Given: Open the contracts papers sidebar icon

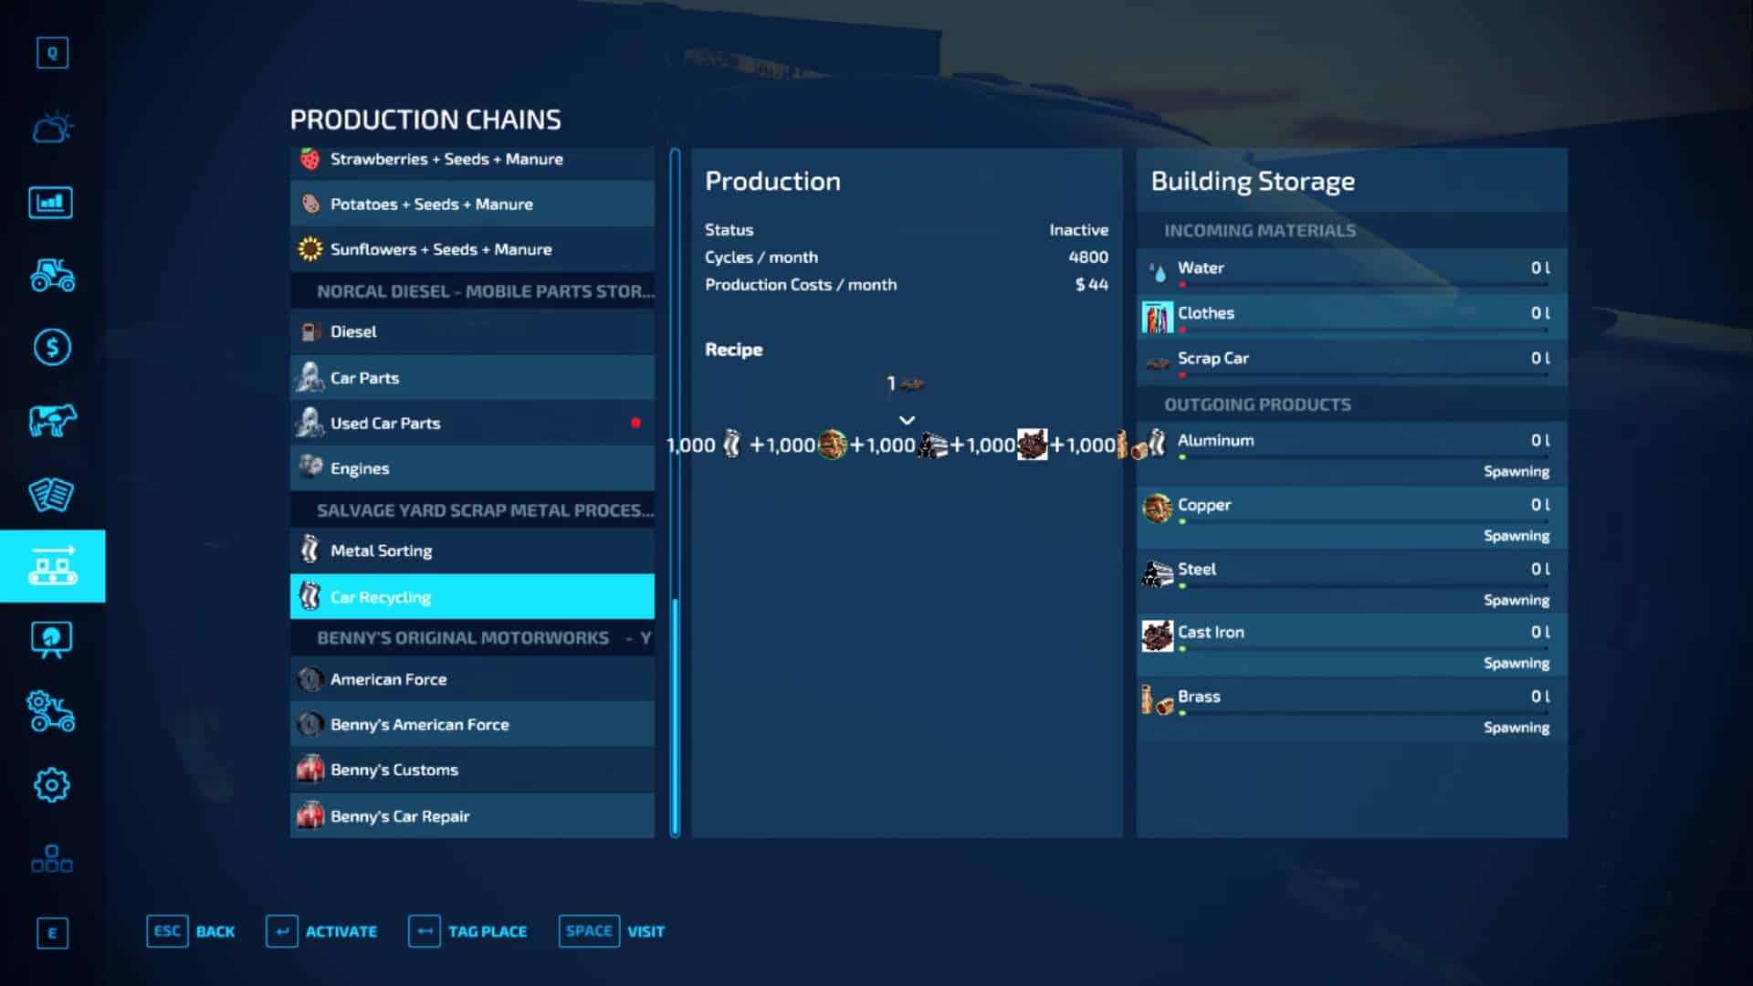Looking at the screenshot, I should [x=52, y=494].
